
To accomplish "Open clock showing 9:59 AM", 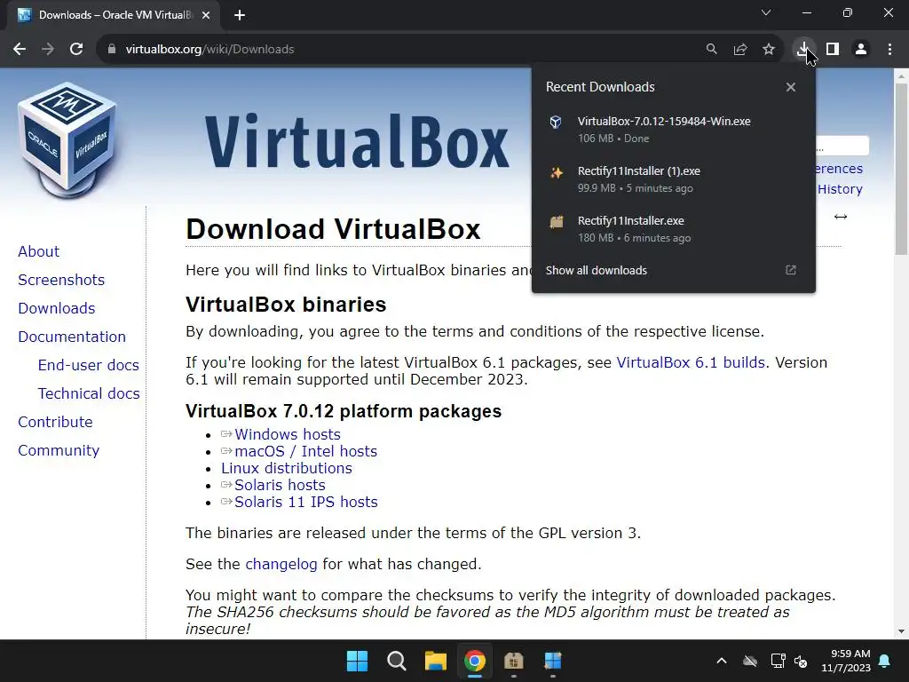I will (x=846, y=661).
